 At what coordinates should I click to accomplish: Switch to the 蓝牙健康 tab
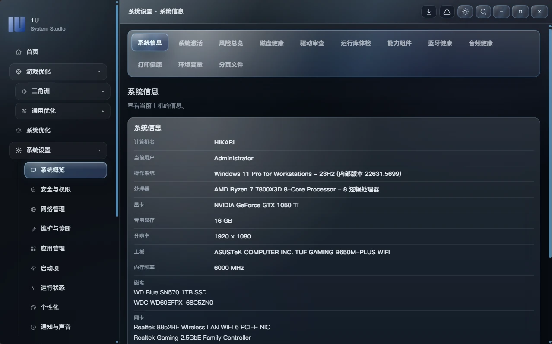pyautogui.click(x=440, y=43)
